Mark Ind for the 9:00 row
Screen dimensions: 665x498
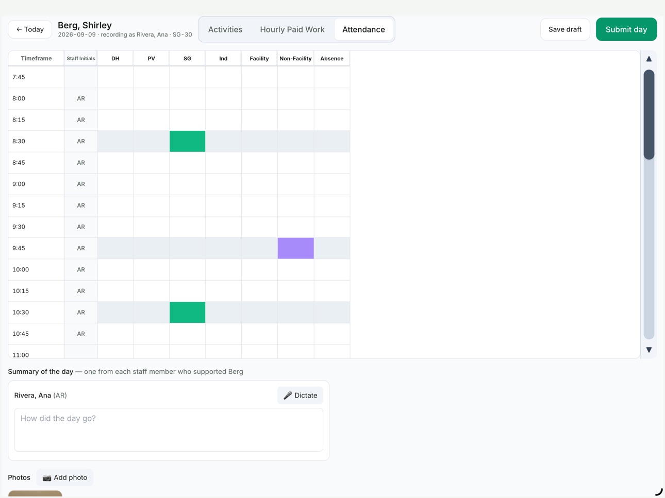[x=223, y=184]
